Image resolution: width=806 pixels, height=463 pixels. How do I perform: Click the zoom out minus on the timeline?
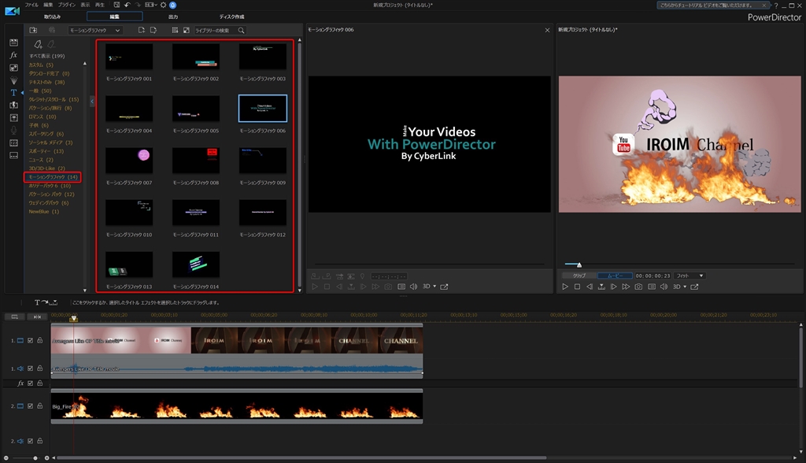tap(6, 457)
